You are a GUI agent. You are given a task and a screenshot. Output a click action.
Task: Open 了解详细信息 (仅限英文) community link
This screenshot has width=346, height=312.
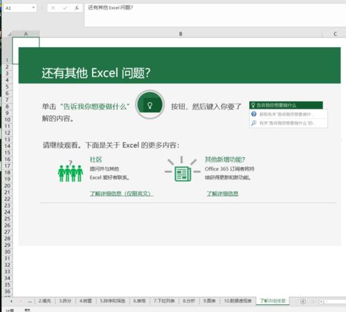click(x=121, y=194)
